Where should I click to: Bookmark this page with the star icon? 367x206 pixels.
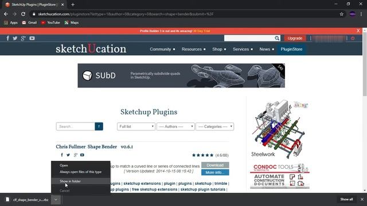click(342, 14)
